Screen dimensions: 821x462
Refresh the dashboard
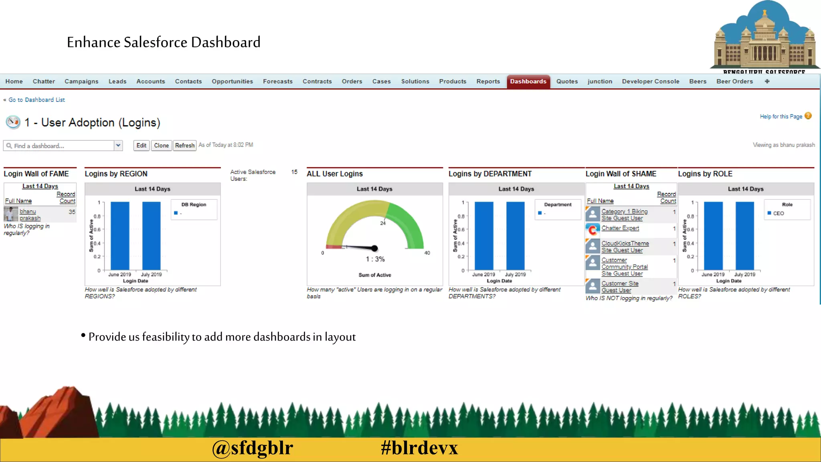pos(184,146)
